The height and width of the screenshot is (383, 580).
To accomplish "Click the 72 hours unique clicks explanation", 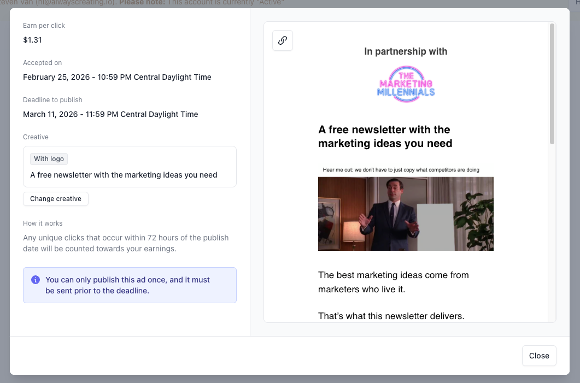I will pos(126,243).
